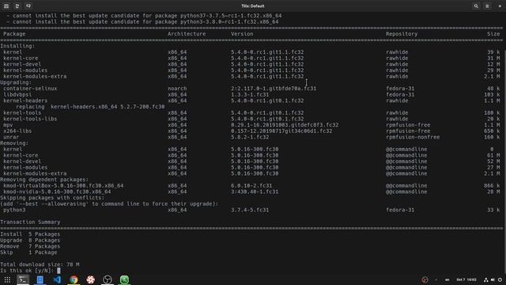
Task: Click the 'python3' skipped package
Action: click(x=14, y=210)
